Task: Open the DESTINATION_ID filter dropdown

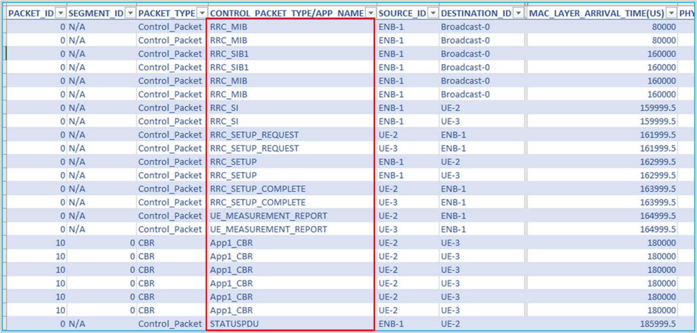Action: point(518,13)
